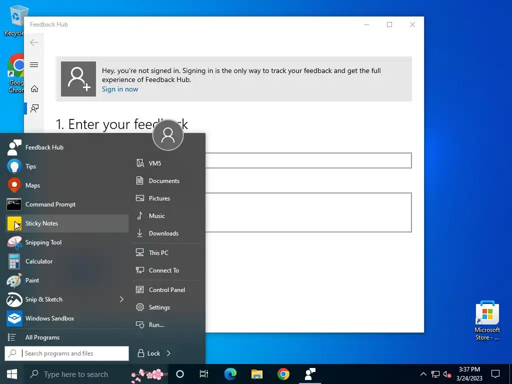This screenshot has width=512, height=384.
Task: Open the Action Center notifications
Action: (x=495, y=374)
